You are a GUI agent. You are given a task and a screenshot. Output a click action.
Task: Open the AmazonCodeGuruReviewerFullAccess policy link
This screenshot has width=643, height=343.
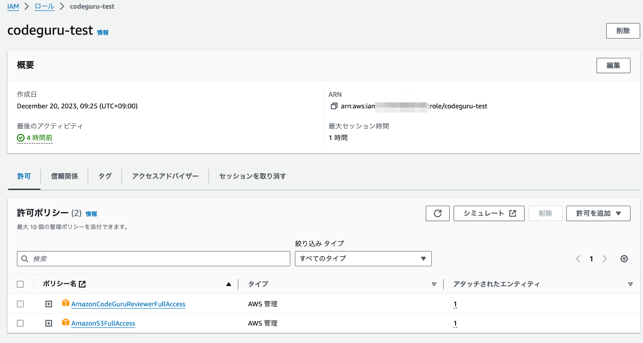(128, 304)
